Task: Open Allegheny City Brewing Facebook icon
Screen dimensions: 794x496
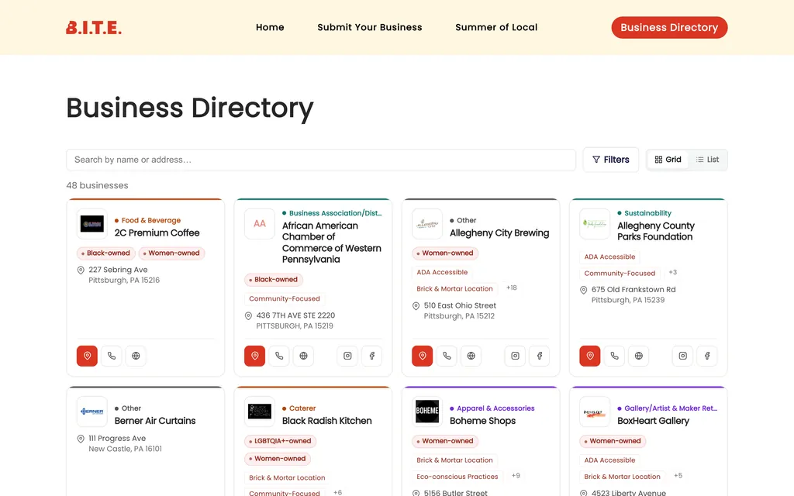Action: (540, 356)
